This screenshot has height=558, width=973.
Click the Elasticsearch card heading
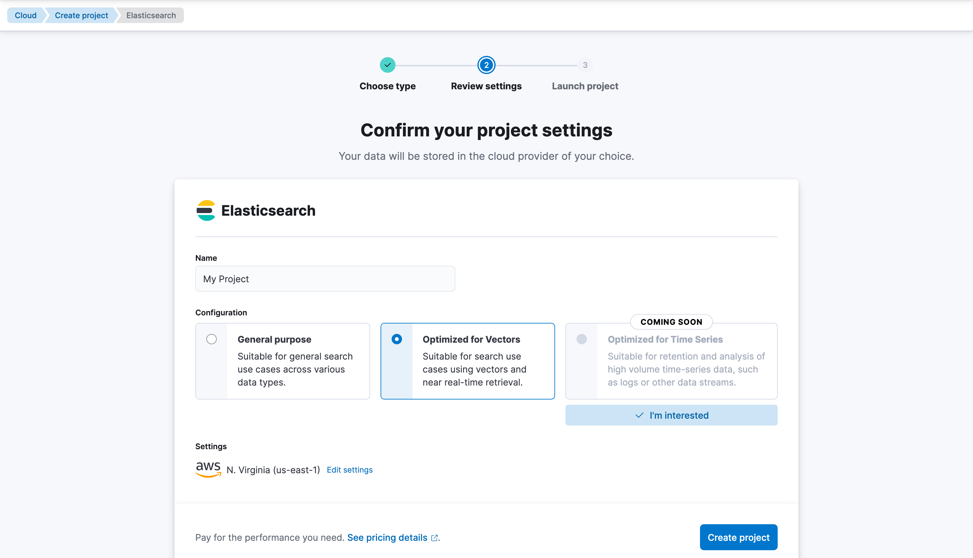pyautogui.click(x=268, y=210)
